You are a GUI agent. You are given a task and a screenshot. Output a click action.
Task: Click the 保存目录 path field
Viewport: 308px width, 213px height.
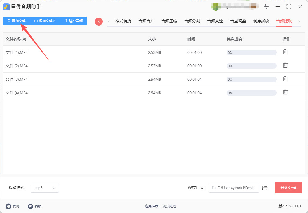[x=234, y=188]
